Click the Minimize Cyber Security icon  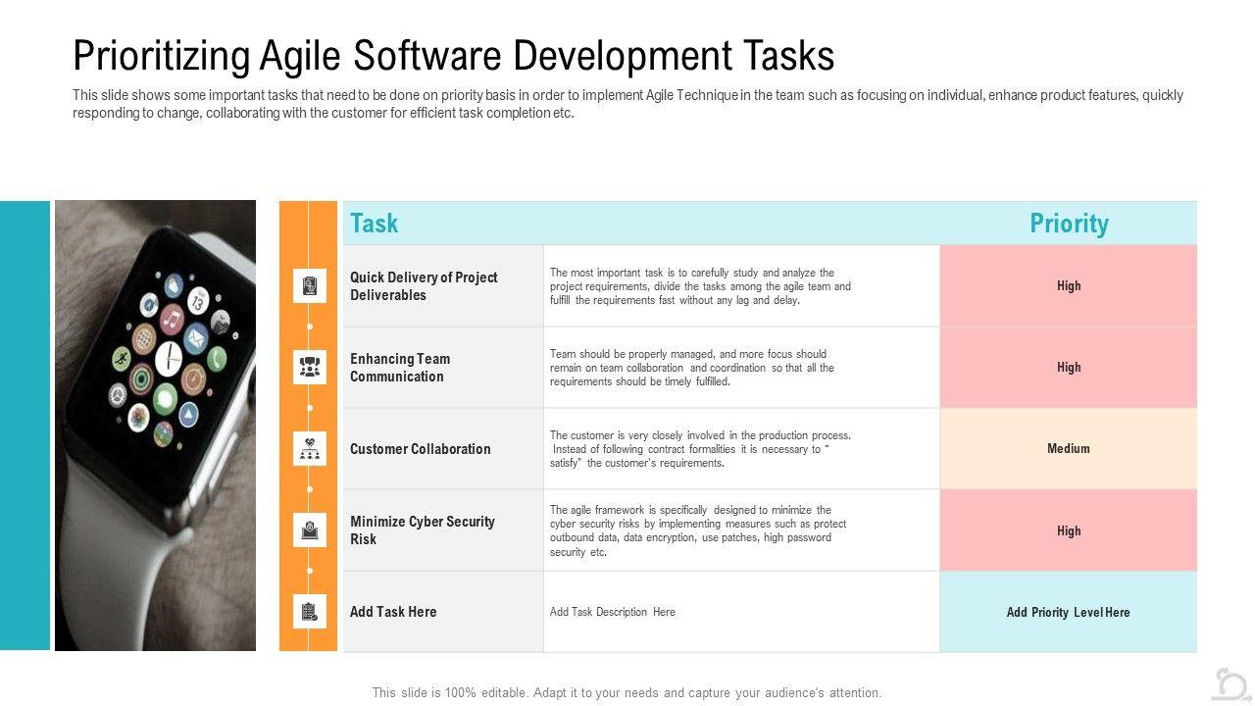(309, 529)
